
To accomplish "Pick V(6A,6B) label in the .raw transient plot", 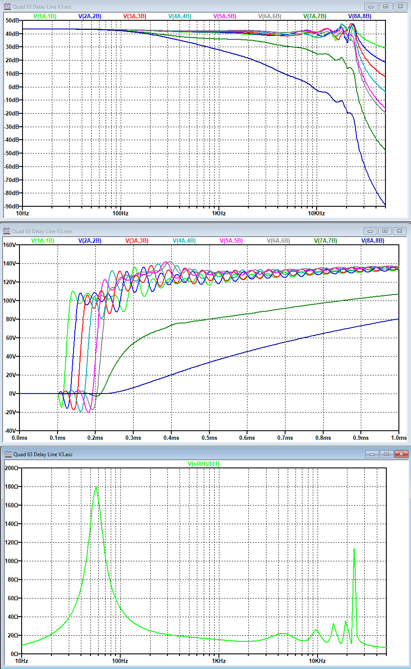I will click(x=279, y=240).
